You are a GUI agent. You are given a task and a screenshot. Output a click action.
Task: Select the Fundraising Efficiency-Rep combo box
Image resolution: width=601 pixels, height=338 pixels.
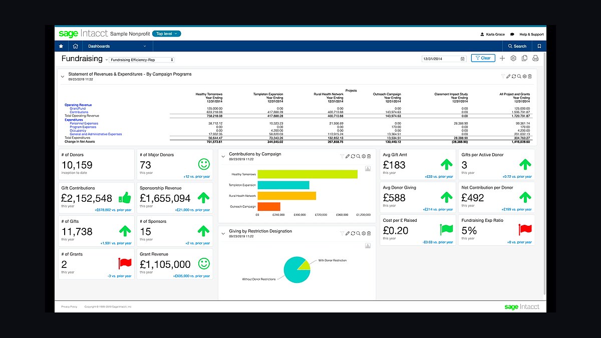pos(142,60)
